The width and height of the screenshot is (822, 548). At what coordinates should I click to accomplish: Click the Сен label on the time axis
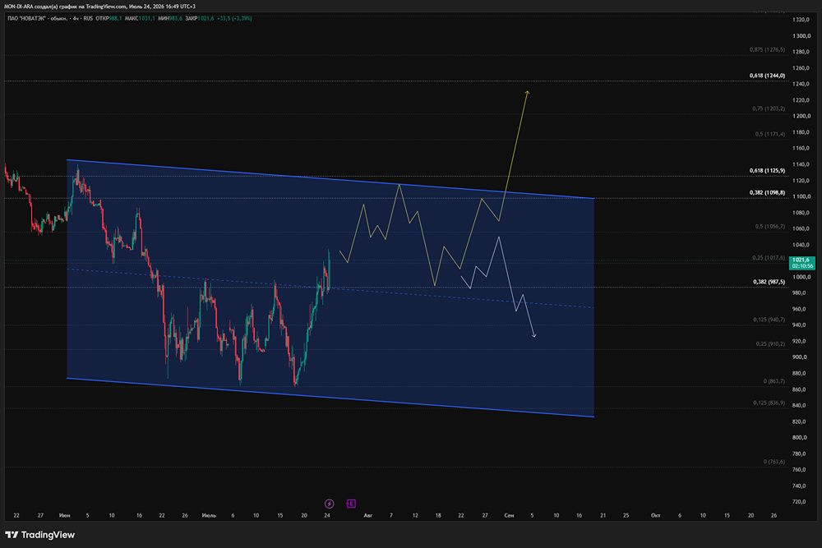point(509,515)
